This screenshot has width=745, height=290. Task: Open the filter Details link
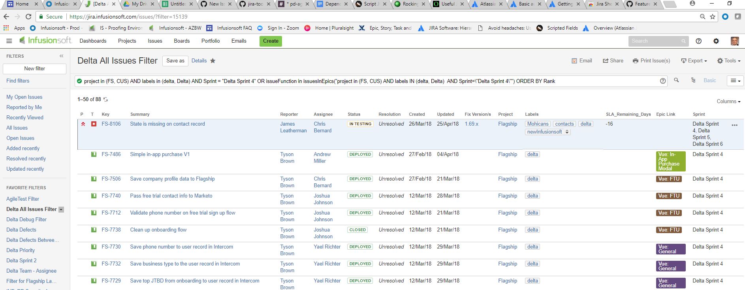point(199,61)
